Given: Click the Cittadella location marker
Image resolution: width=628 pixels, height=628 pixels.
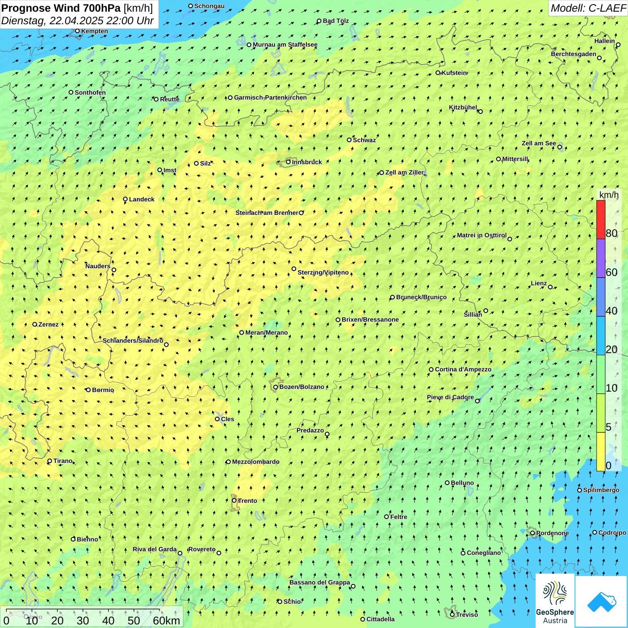Looking at the screenshot, I should pyautogui.click(x=363, y=619).
